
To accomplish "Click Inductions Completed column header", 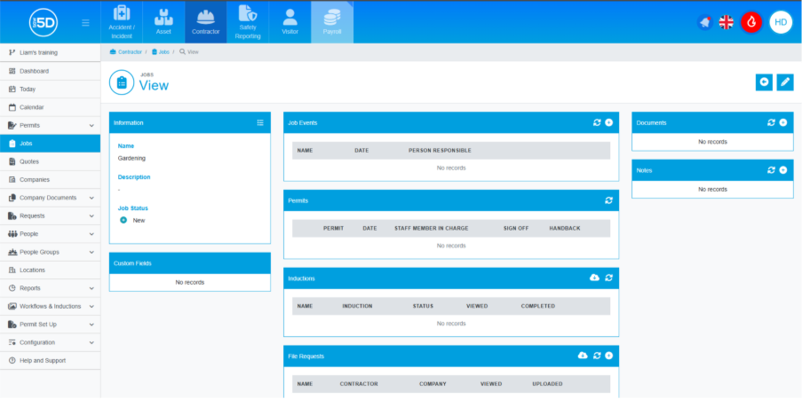I will click(x=537, y=306).
